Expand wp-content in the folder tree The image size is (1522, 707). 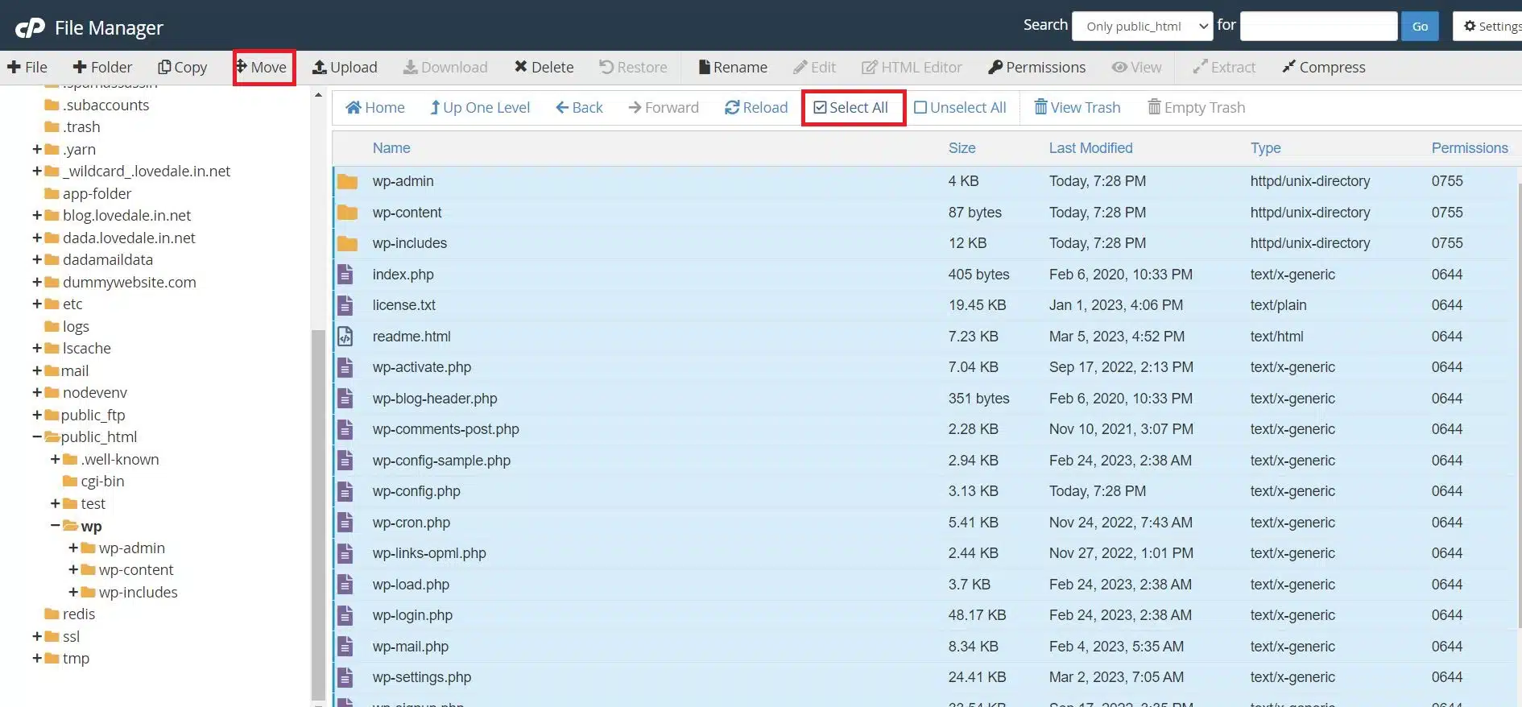click(x=73, y=570)
